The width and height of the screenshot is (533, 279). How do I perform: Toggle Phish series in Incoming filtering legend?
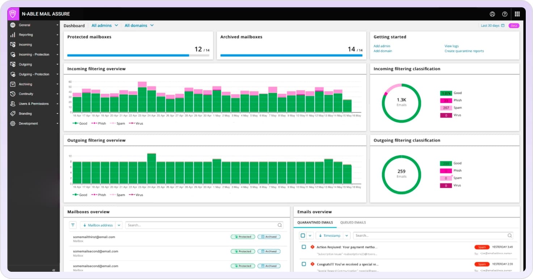98,124
